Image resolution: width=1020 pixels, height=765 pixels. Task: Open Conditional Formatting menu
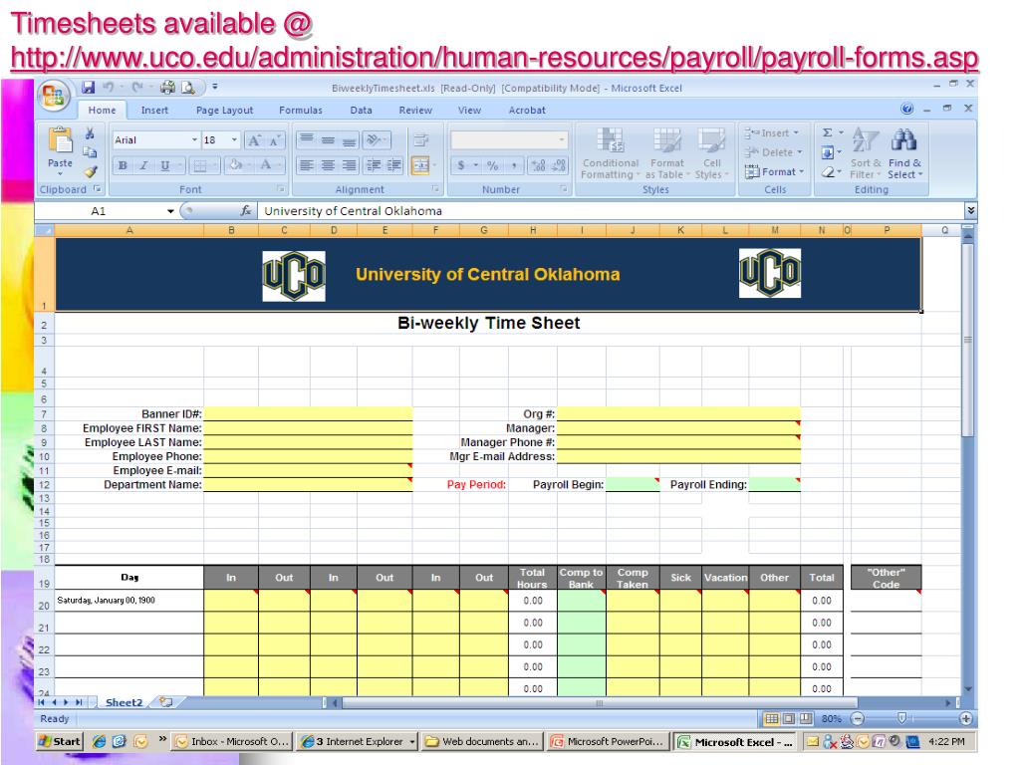pyautogui.click(x=610, y=153)
